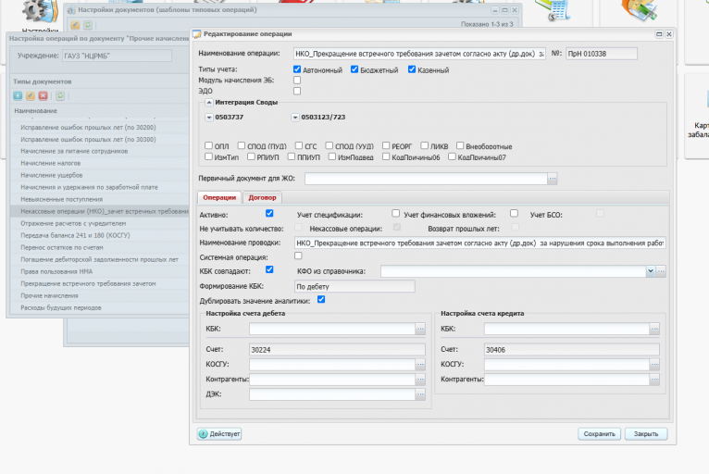The height and width of the screenshot is (474, 709).
Task: Click the red delete icon in Типы документов
Action: (x=43, y=95)
